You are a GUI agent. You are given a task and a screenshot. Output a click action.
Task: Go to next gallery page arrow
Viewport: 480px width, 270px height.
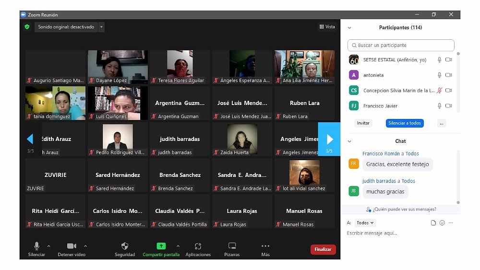pyautogui.click(x=329, y=139)
